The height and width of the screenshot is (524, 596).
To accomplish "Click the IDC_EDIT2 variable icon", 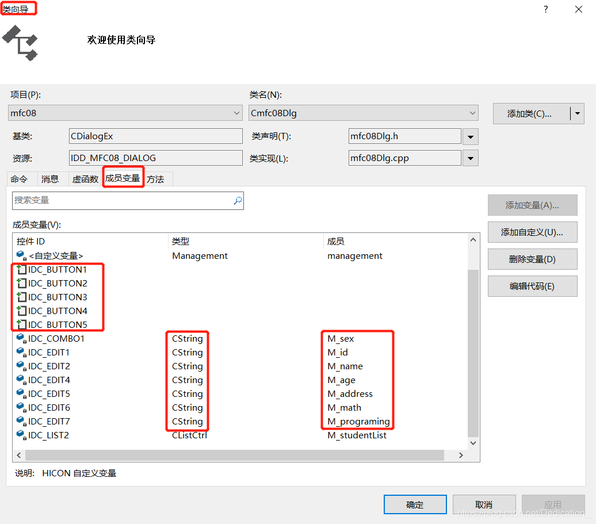I will click(21, 366).
